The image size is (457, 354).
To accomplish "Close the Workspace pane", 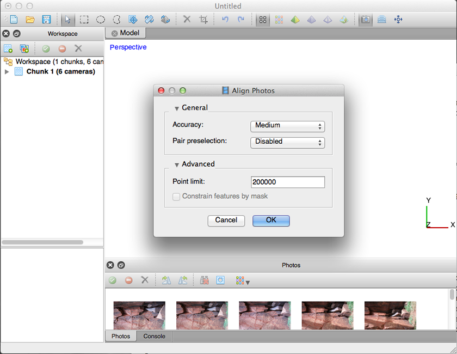I will (x=6, y=34).
